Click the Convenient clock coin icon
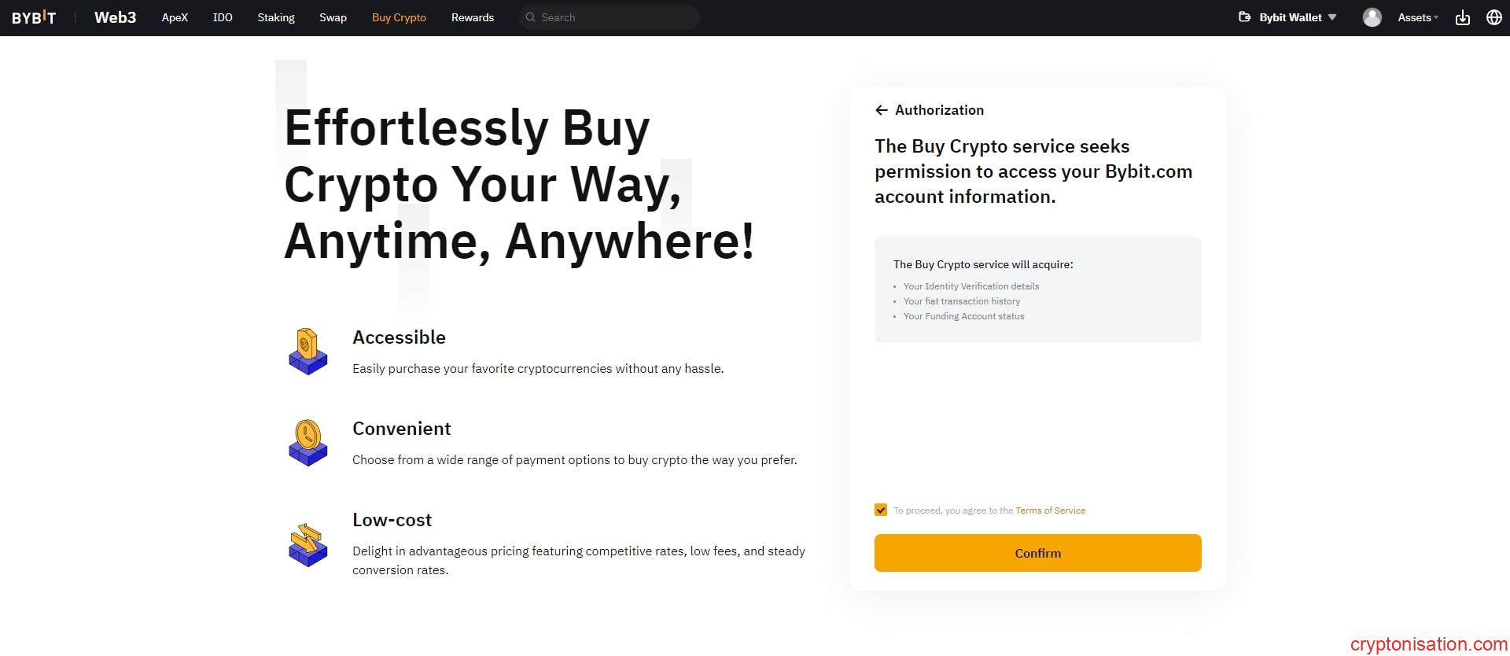This screenshot has height=656, width=1510. 308,443
